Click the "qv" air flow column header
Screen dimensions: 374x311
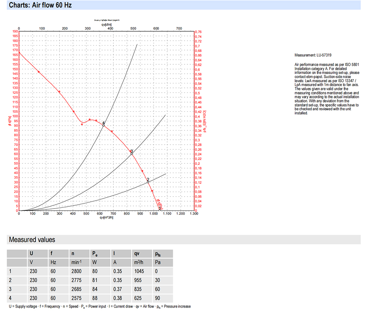pyautogui.click(x=137, y=253)
